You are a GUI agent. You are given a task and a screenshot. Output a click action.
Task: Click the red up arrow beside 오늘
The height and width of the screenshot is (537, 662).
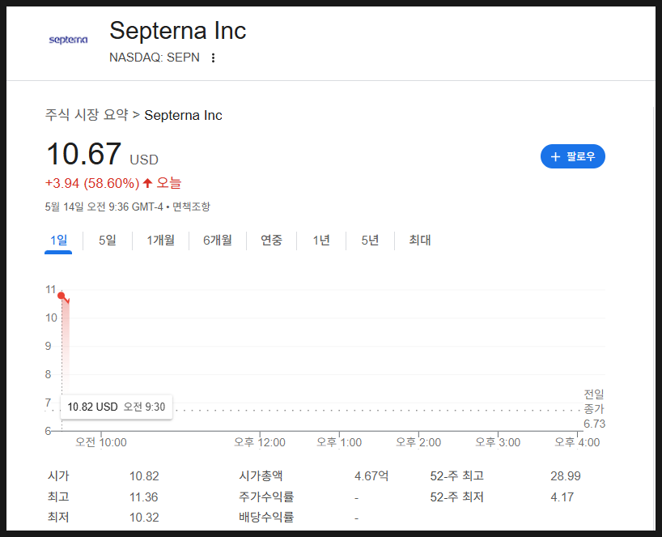[147, 183]
